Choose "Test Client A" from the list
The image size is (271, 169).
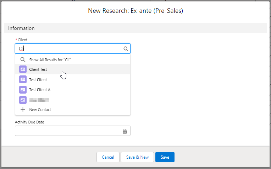pos(40,90)
